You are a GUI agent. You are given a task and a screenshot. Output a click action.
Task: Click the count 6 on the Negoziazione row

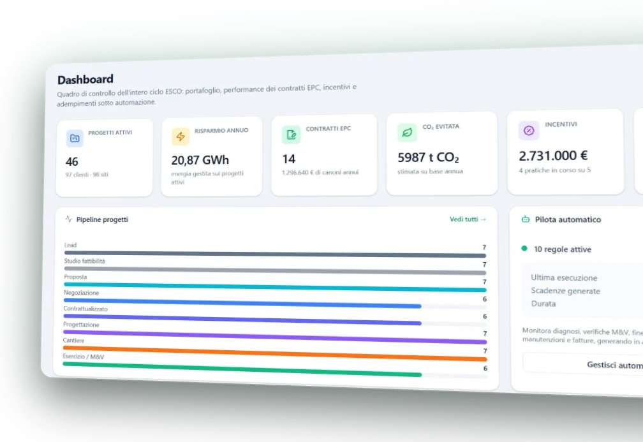485,299
